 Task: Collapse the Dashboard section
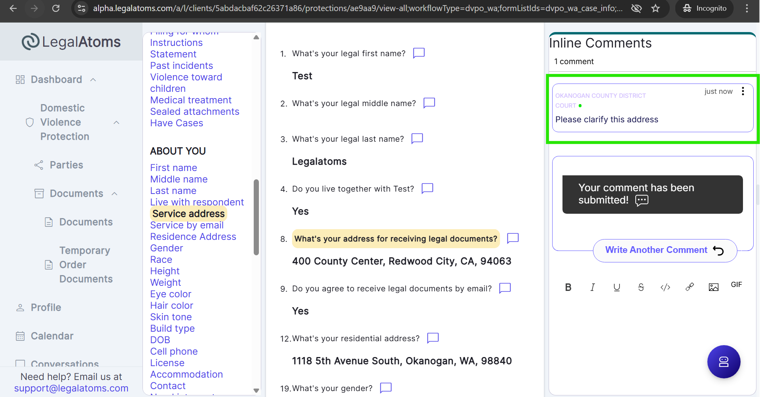point(93,80)
